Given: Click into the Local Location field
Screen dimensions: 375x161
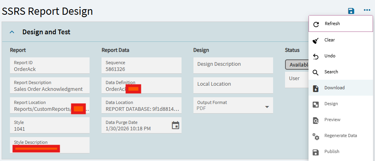Looking at the screenshot, I should point(233,85).
